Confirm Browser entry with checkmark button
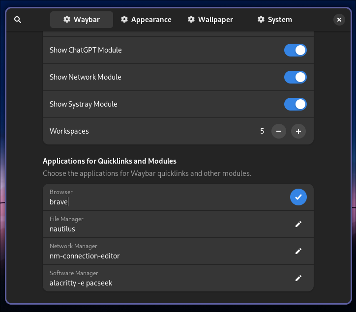This screenshot has height=312, width=356. tap(298, 197)
